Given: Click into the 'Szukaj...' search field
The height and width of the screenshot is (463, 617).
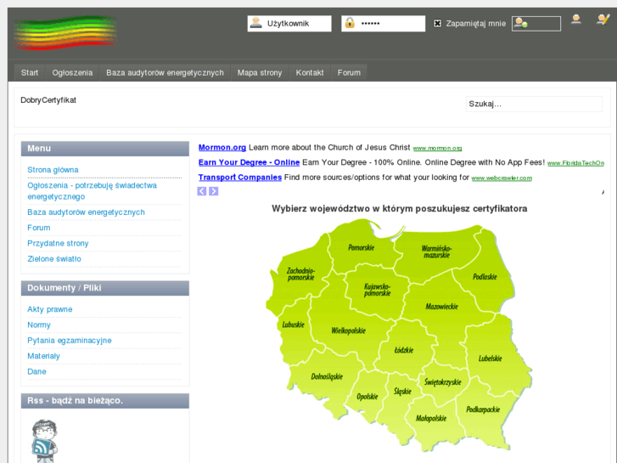Looking at the screenshot, I should (x=521, y=104).
